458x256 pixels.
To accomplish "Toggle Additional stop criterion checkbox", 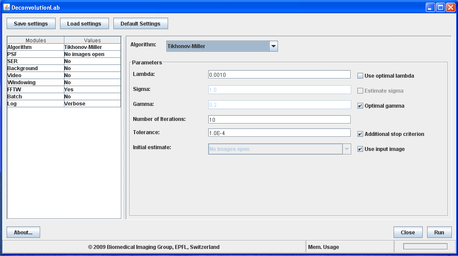I will click(x=360, y=134).
